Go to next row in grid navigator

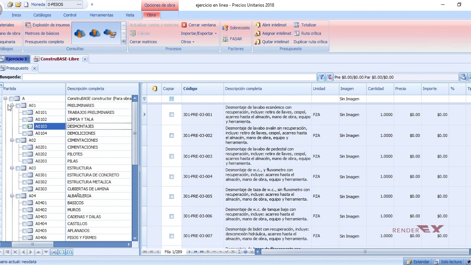tap(189, 252)
